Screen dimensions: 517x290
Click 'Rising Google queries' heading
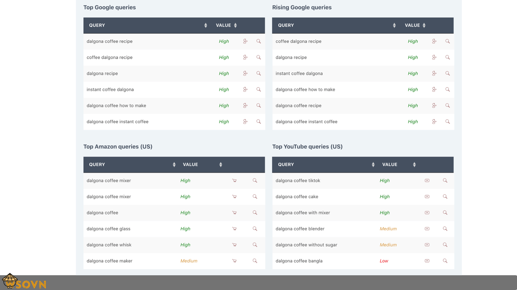pos(302,7)
